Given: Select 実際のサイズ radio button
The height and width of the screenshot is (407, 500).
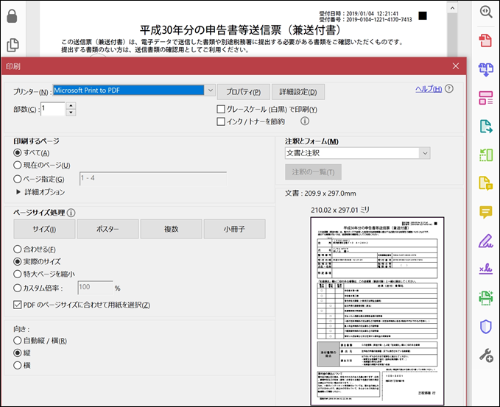Looking at the screenshot, I should [x=18, y=262].
